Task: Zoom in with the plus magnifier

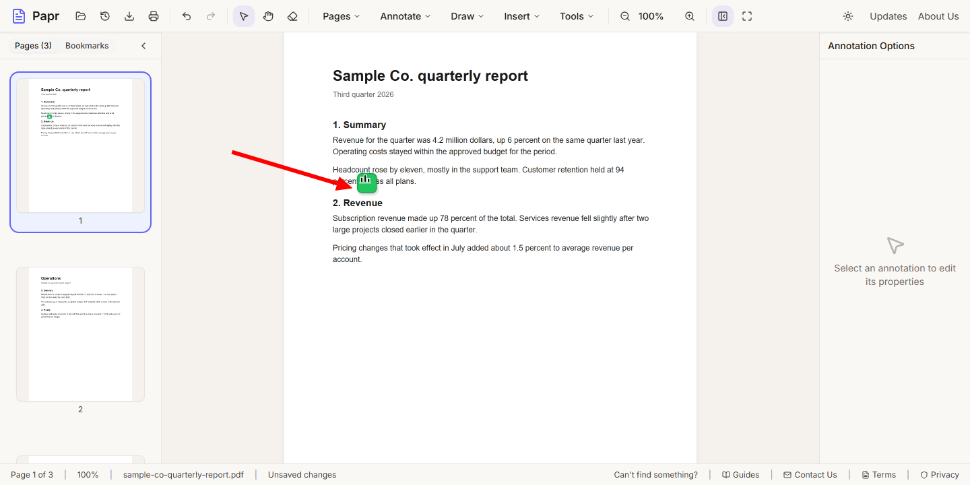Action: coord(690,16)
